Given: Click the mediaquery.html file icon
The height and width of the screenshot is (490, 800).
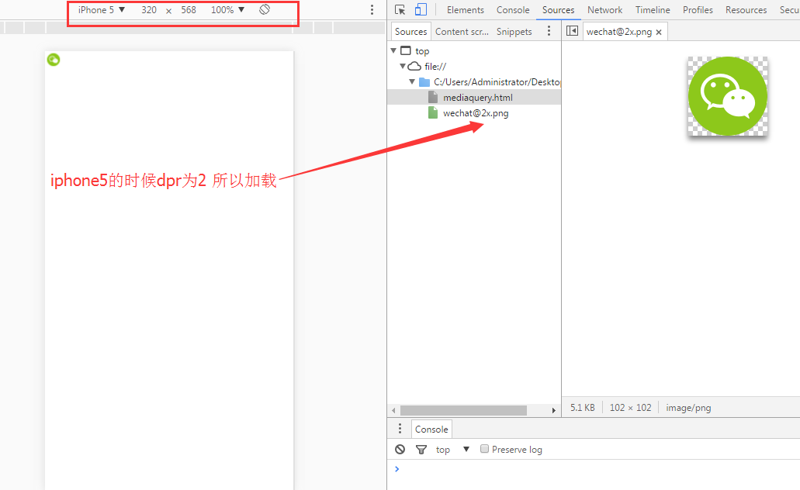Looking at the screenshot, I should pyautogui.click(x=433, y=98).
